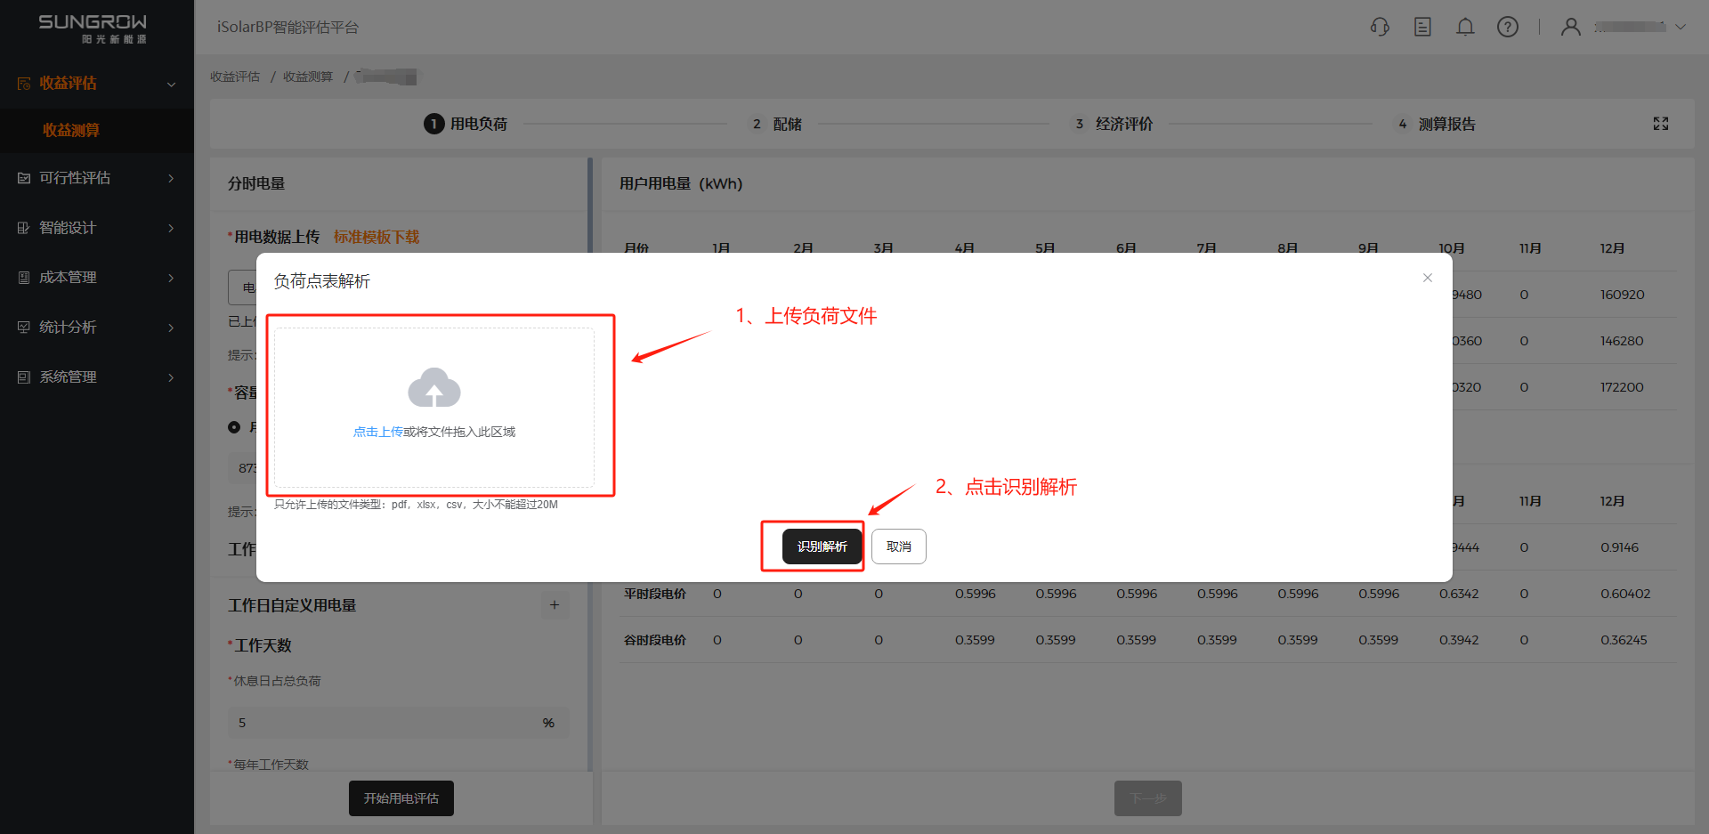
Task: Click the plus icon beside 工作日自定义用电量
Action: tap(555, 605)
